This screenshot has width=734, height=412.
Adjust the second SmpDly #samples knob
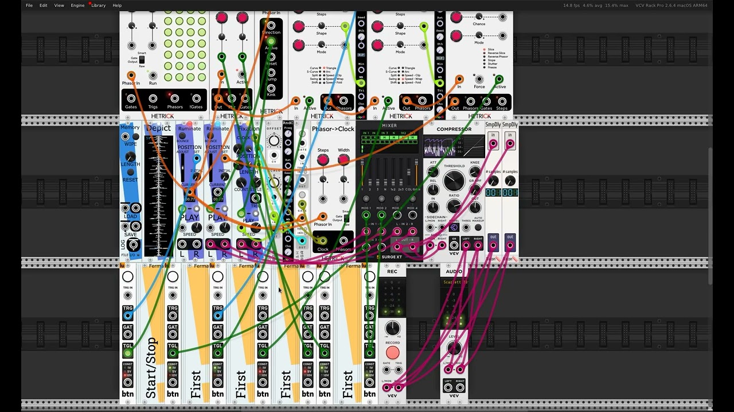click(510, 181)
